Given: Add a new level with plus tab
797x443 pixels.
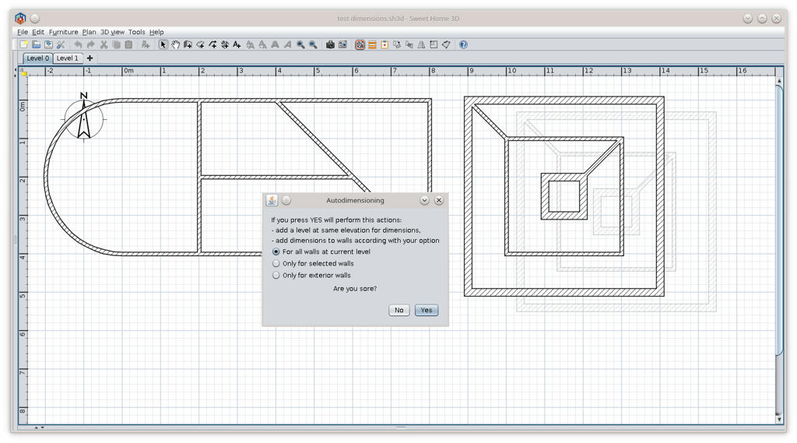Looking at the screenshot, I should 90,58.
